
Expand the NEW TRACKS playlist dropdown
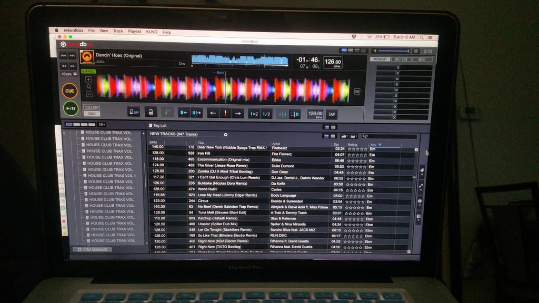click(225, 135)
